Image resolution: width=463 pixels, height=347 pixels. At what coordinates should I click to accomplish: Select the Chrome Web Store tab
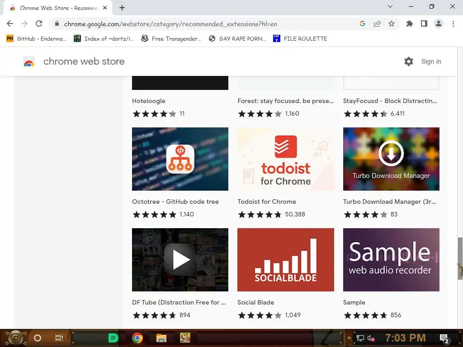pos(57,8)
